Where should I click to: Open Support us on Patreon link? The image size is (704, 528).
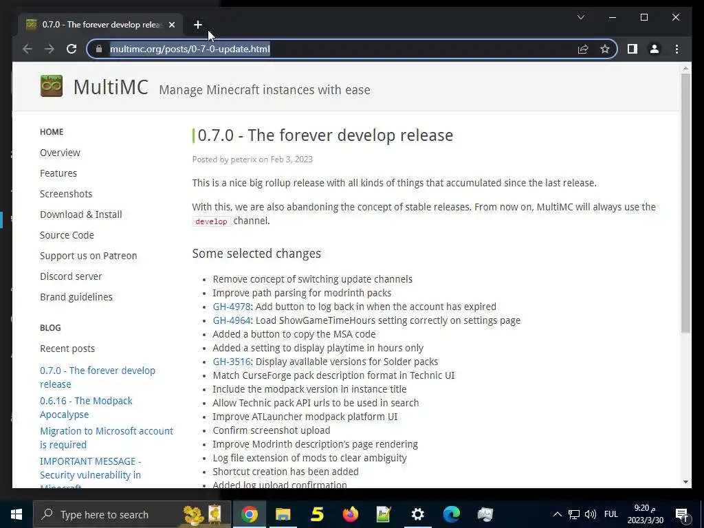[89, 256]
